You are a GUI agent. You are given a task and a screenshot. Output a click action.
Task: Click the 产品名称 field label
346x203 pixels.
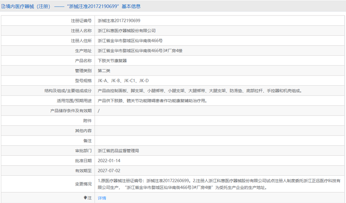83,61
